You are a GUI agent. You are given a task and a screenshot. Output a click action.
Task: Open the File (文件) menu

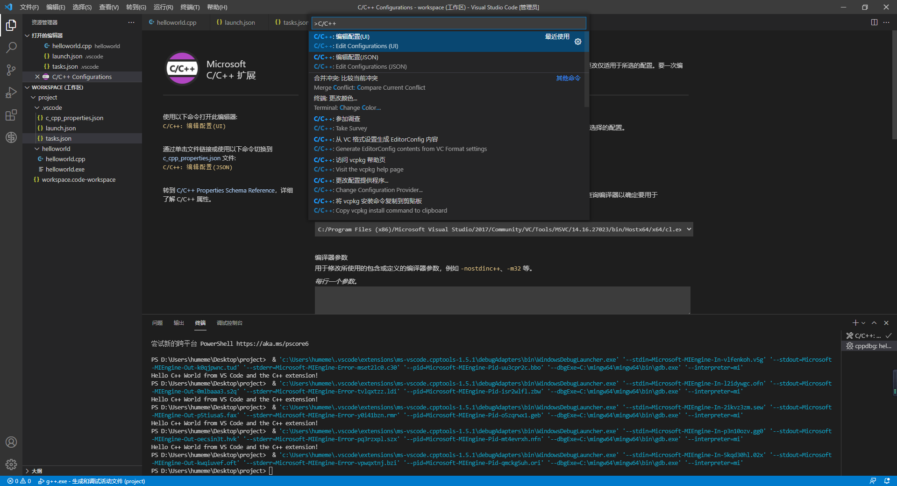click(29, 7)
